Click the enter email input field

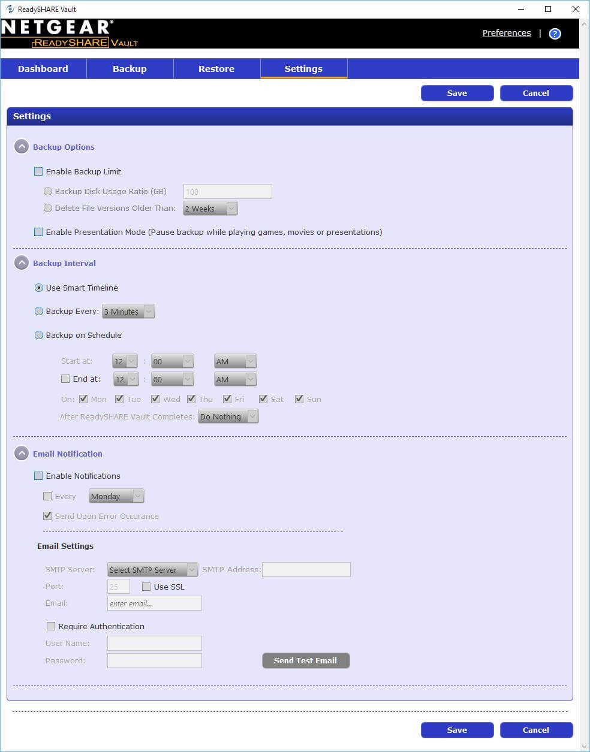(x=154, y=603)
